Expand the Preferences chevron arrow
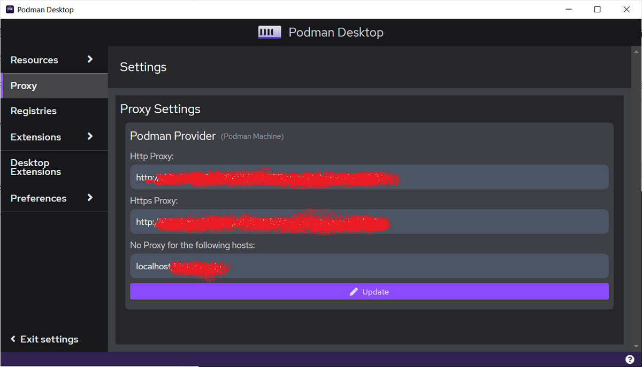This screenshot has width=642, height=367. (90, 198)
